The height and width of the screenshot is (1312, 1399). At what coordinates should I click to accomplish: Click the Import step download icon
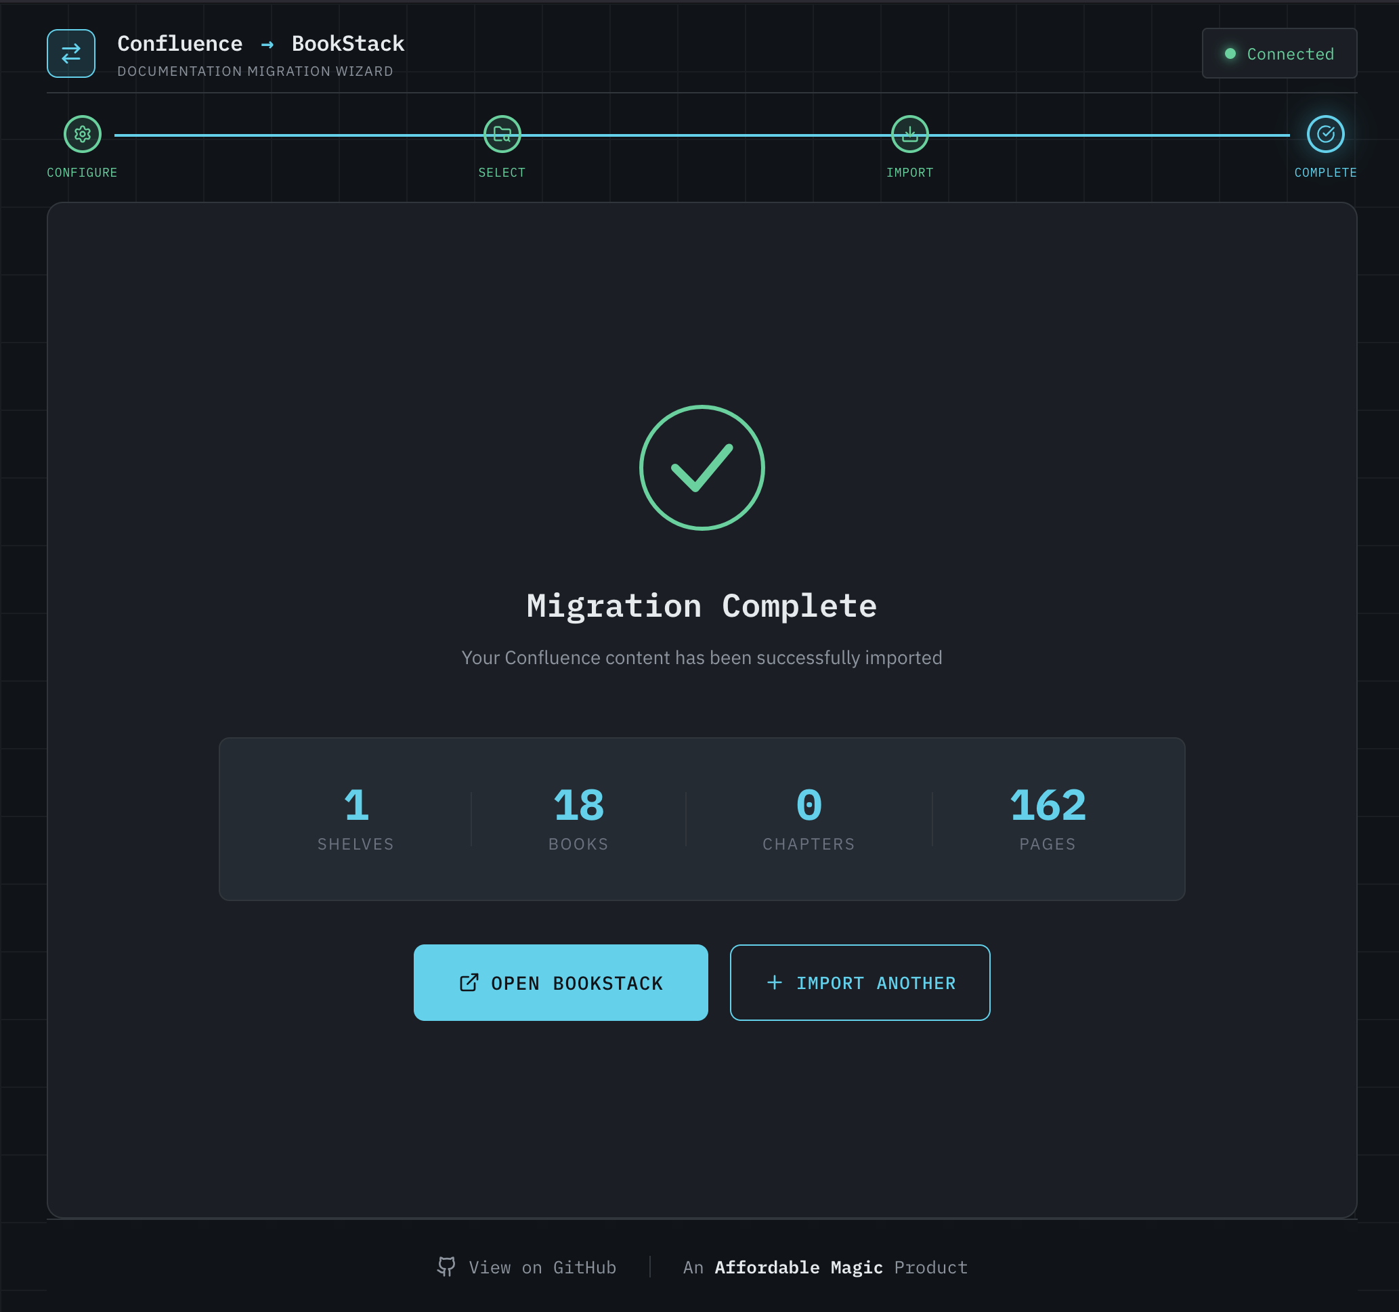(x=909, y=133)
